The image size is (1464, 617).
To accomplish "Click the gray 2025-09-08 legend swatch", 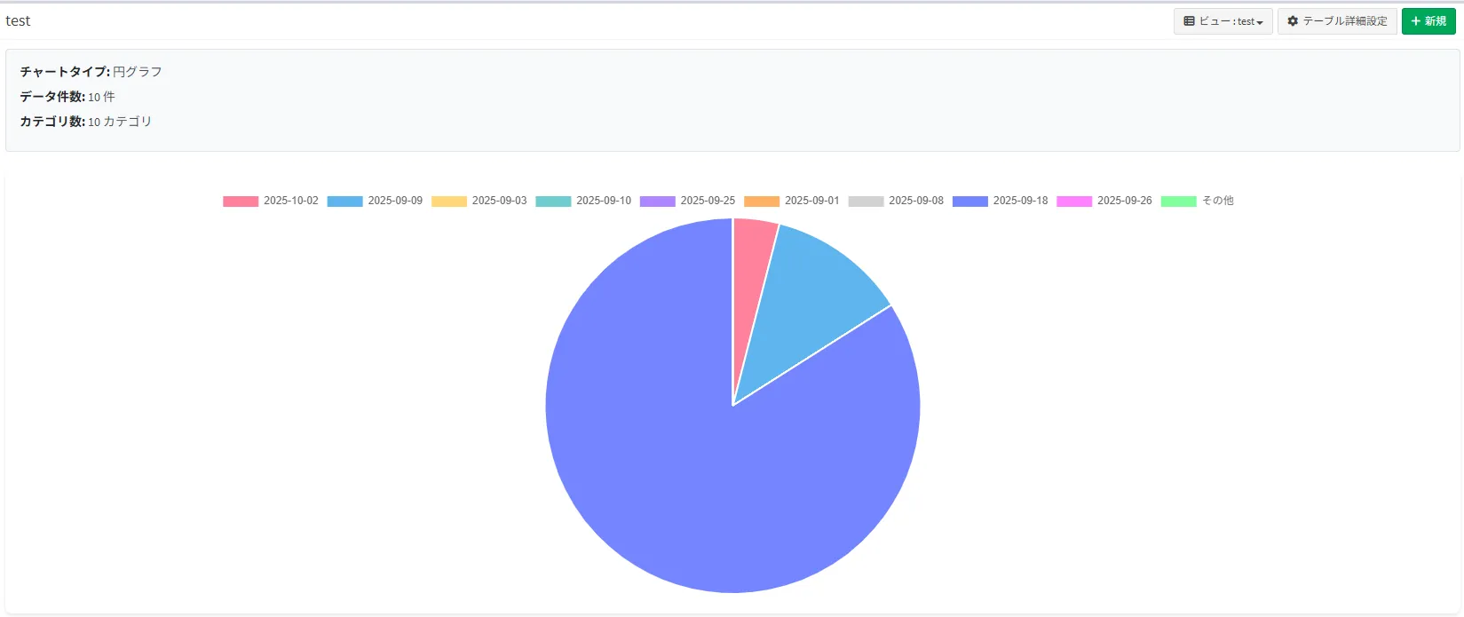I will coord(866,202).
